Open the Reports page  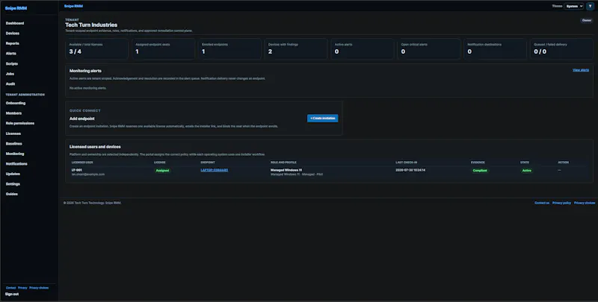[x=13, y=43]
